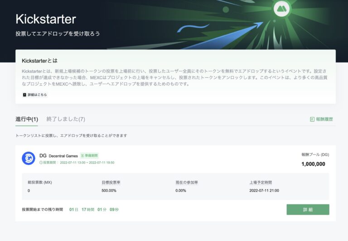The image size is (348, 241).
Task: Click the DG token symbol text
Action: tap(43, 155)
